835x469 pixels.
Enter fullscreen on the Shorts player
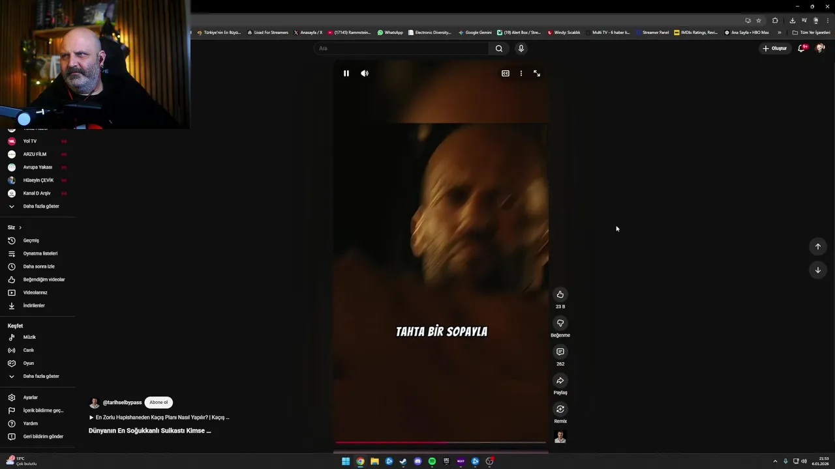(537, 74)
